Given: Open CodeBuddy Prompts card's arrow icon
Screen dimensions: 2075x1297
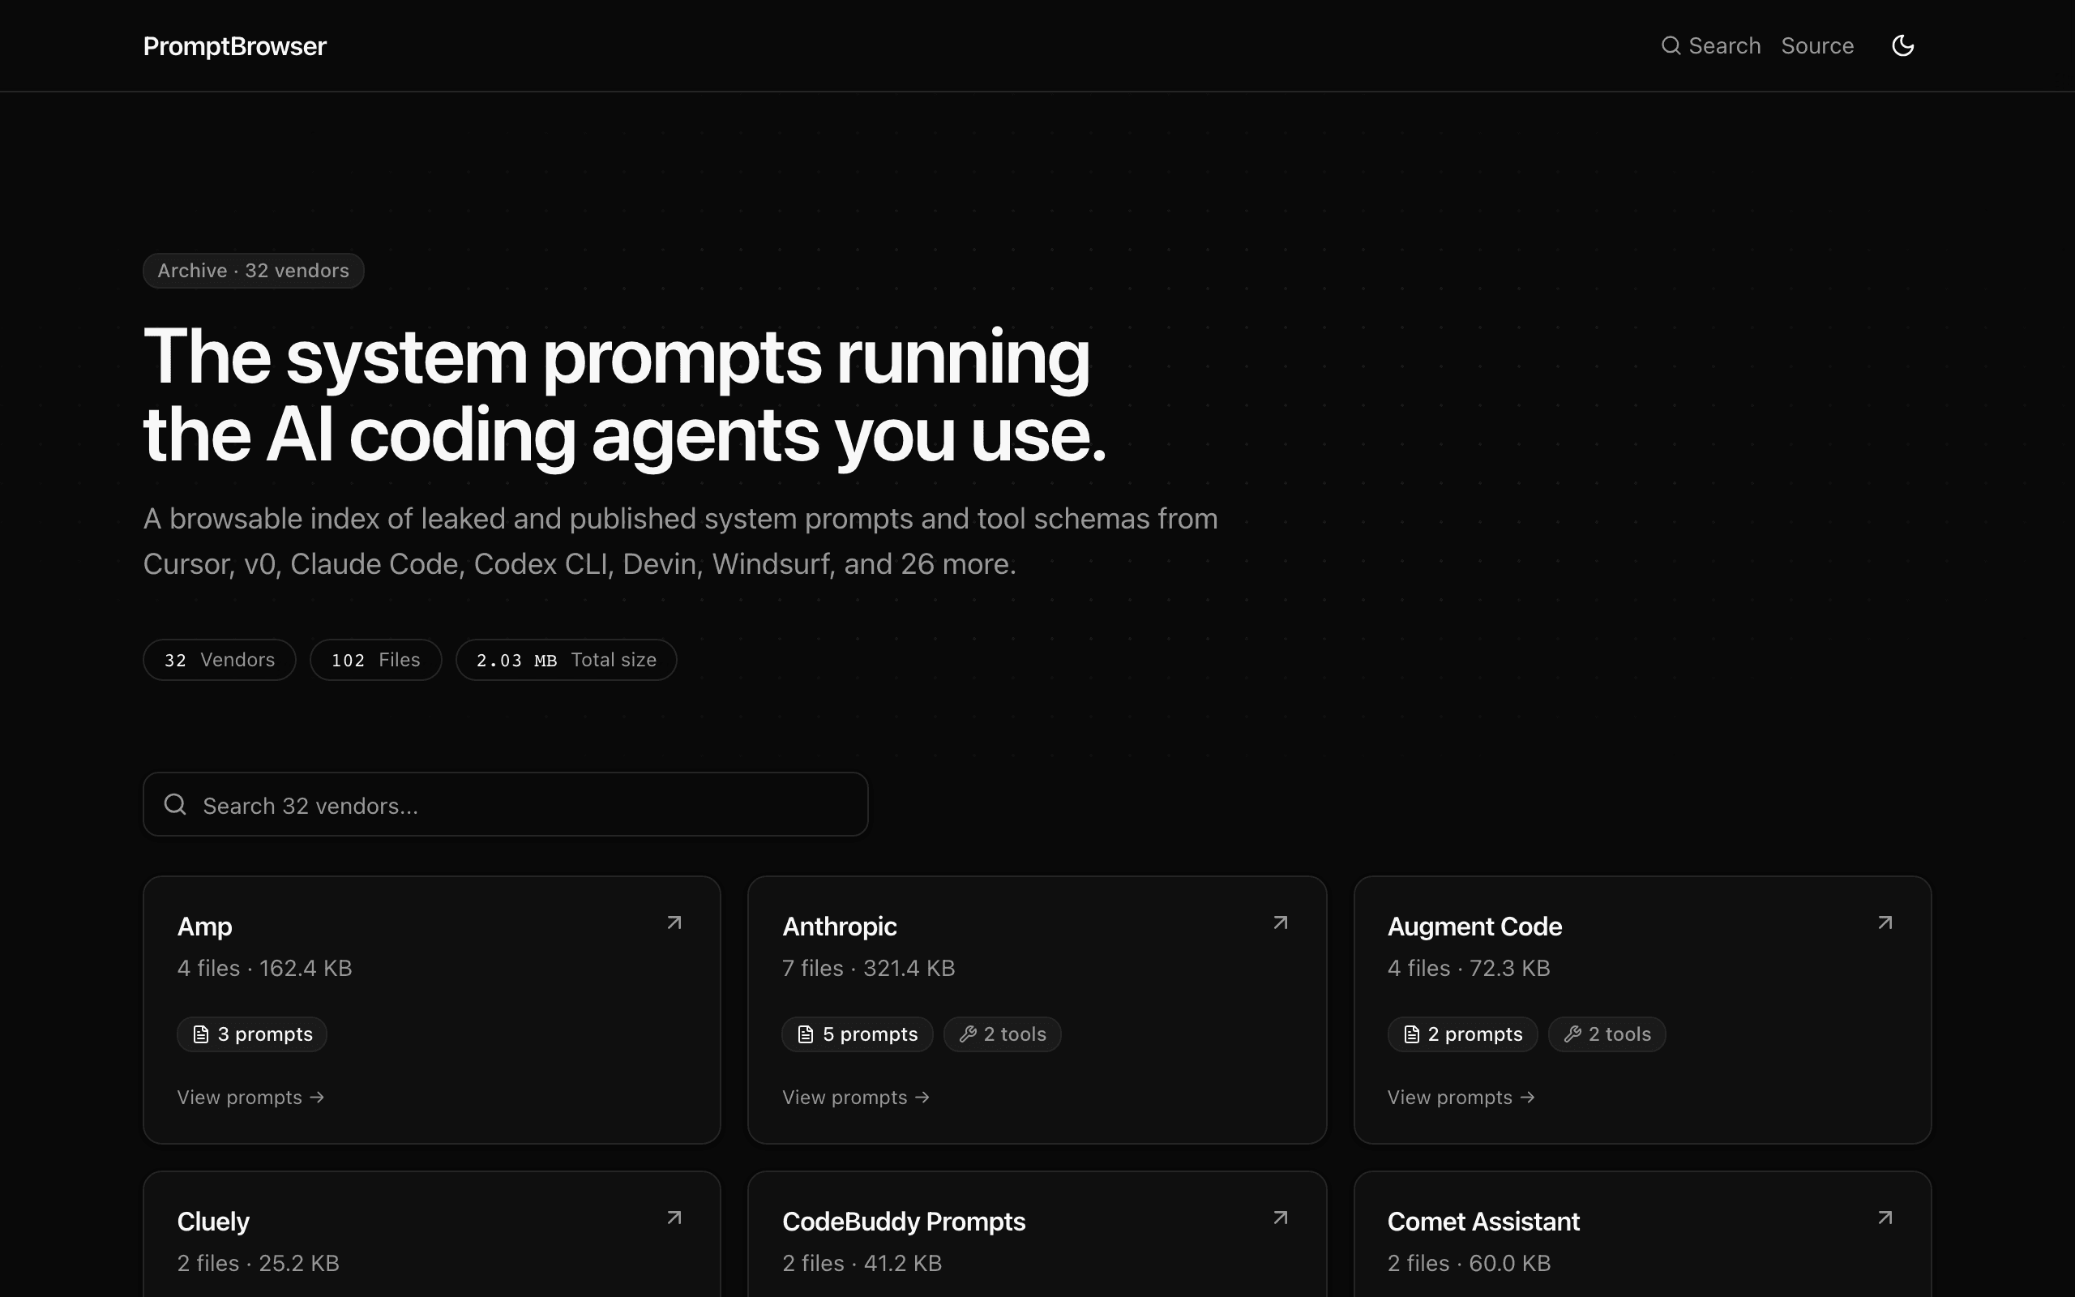Looking at the screenshot, I should (1280, 1218).
